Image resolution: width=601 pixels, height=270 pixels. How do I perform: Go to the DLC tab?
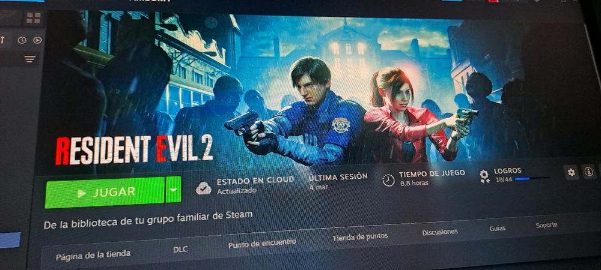pos(180,250)
